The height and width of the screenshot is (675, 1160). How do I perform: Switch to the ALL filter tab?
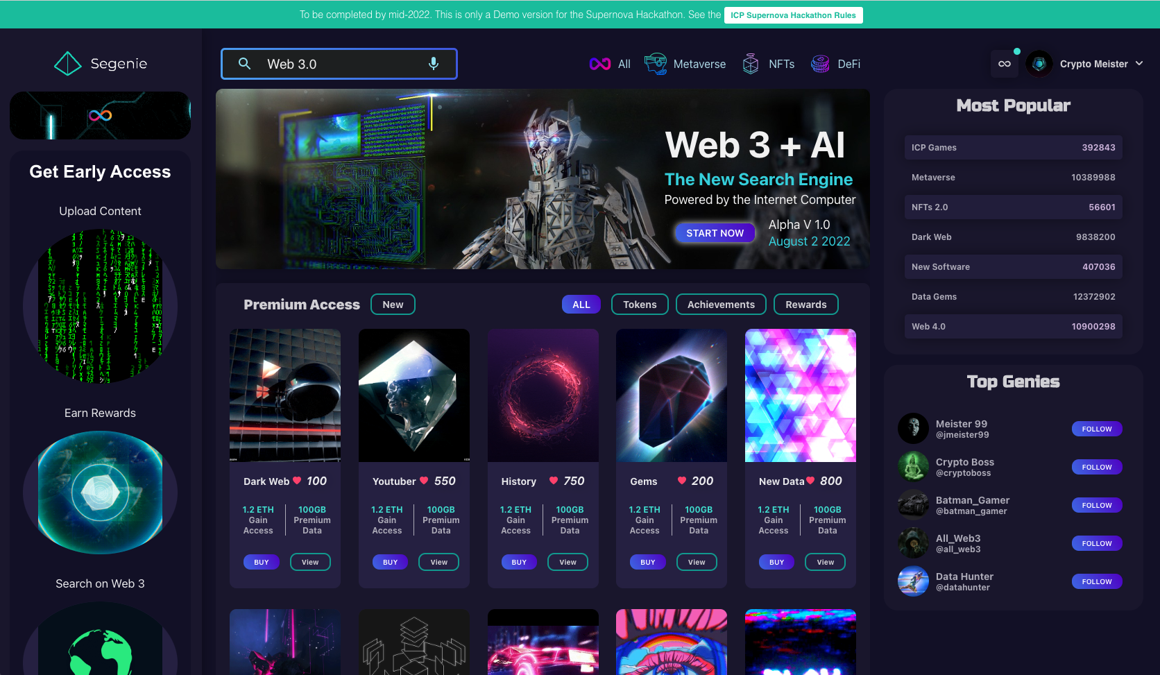(581, 305)
